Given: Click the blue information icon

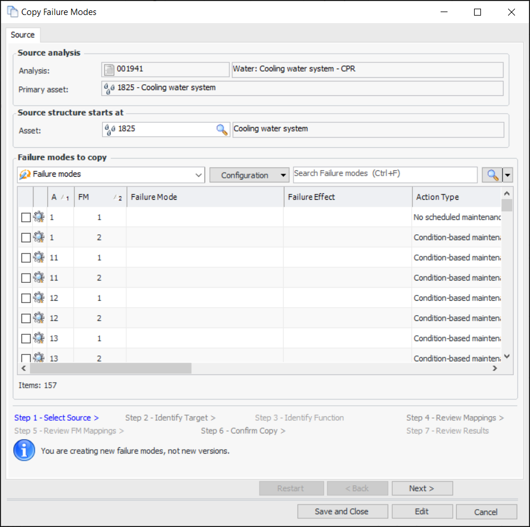Looking at the screenshot, I should [24, 451].
